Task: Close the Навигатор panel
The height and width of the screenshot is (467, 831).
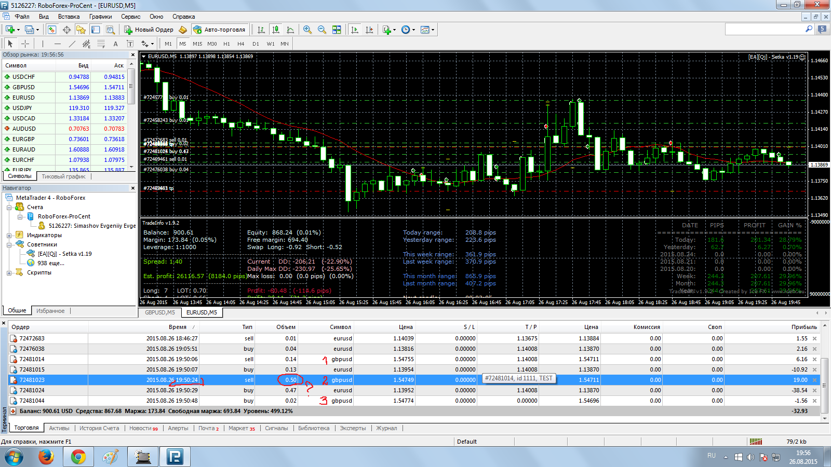Action: (x=133, y=188)
